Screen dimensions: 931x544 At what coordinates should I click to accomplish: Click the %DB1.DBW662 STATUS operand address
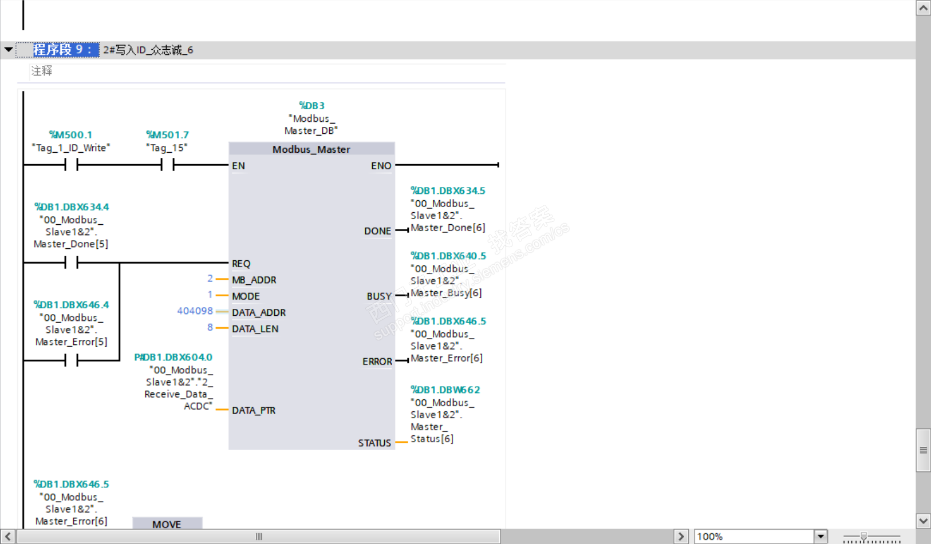[445, 390]
